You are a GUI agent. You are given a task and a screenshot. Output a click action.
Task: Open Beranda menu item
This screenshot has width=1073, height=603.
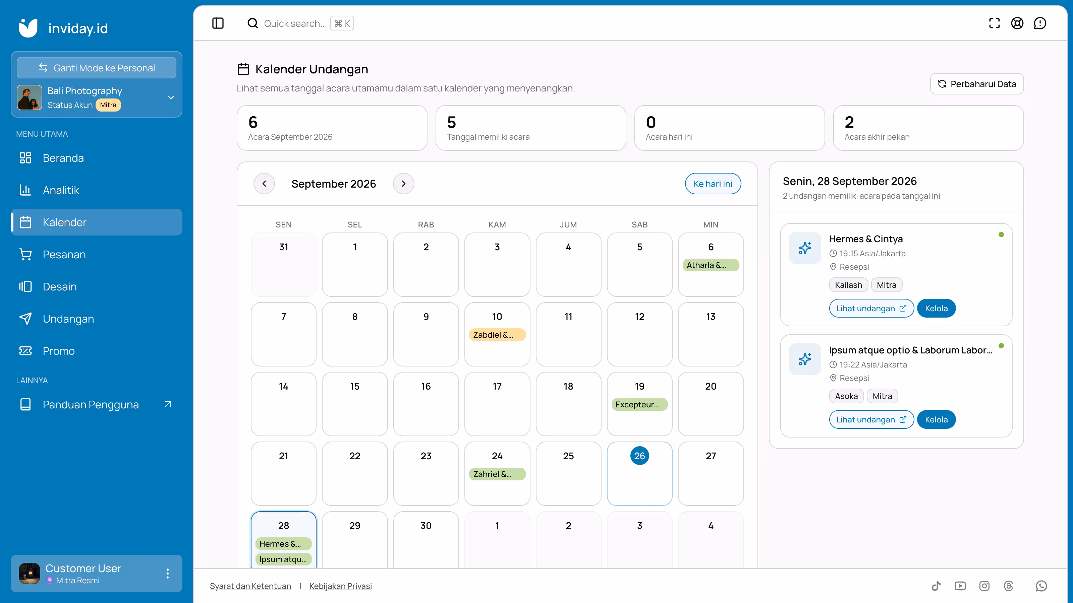tap(97, 158)
